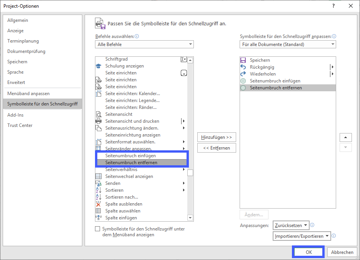
Task: Click the Wiederholen redo arrow icon
Action: tap(243, 74)
